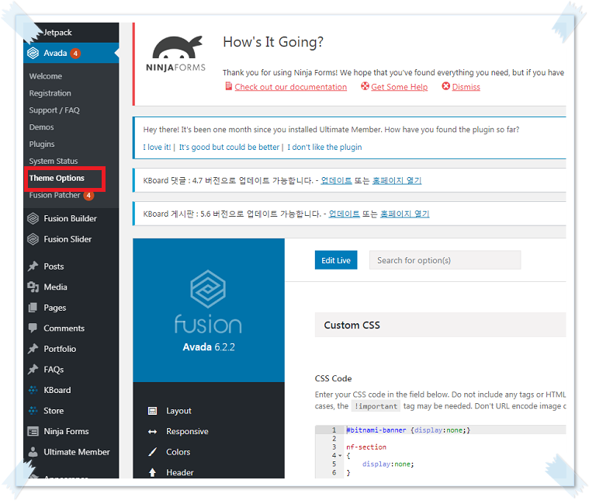This screenshot has height=501, width=589.
Task: Click 'I don't like the plugin'
Action: point(324,147)
